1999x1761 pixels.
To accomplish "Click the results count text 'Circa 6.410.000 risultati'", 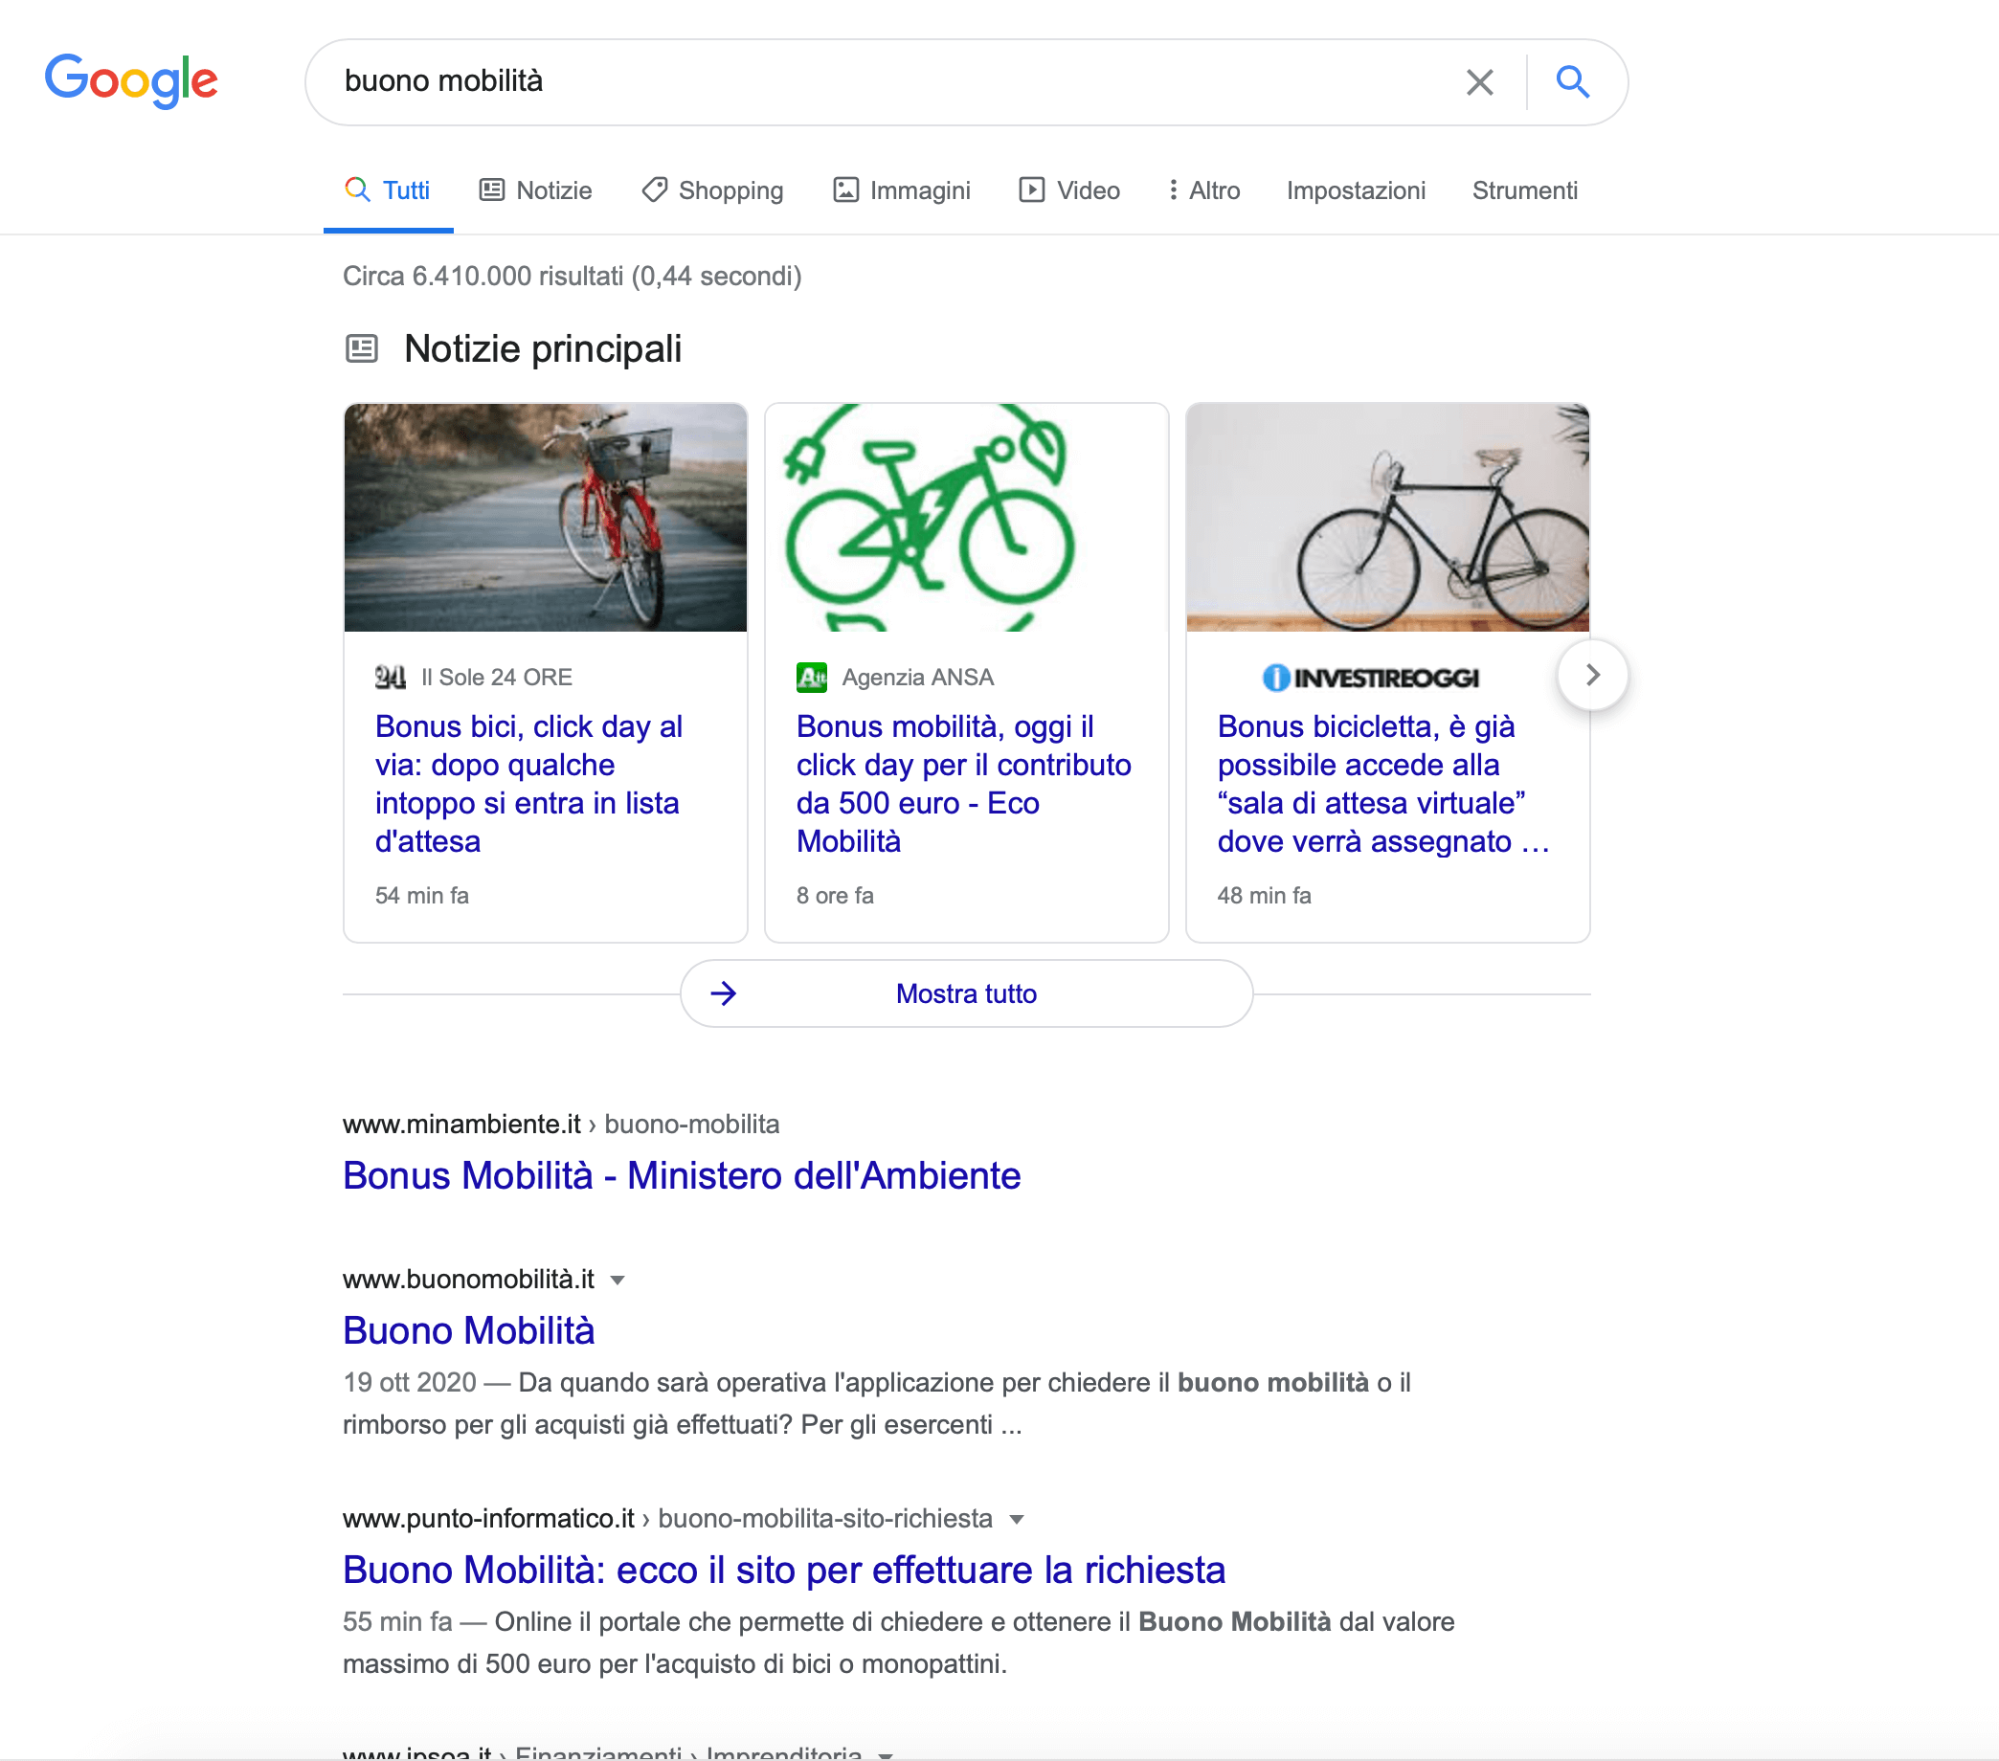I will [x=573, y=277].
